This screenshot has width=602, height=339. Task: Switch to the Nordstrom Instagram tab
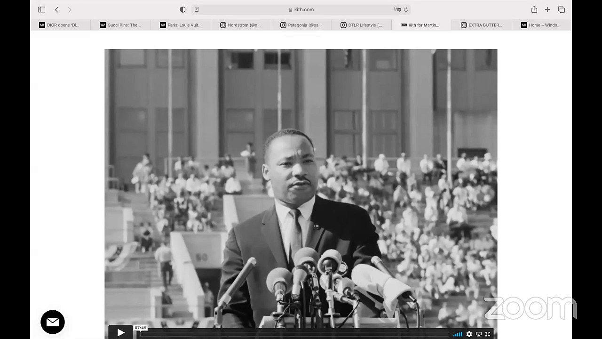tap(241, 25)
